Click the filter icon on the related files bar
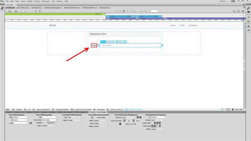This screenshot has height=141, width=251. point(244,8)
